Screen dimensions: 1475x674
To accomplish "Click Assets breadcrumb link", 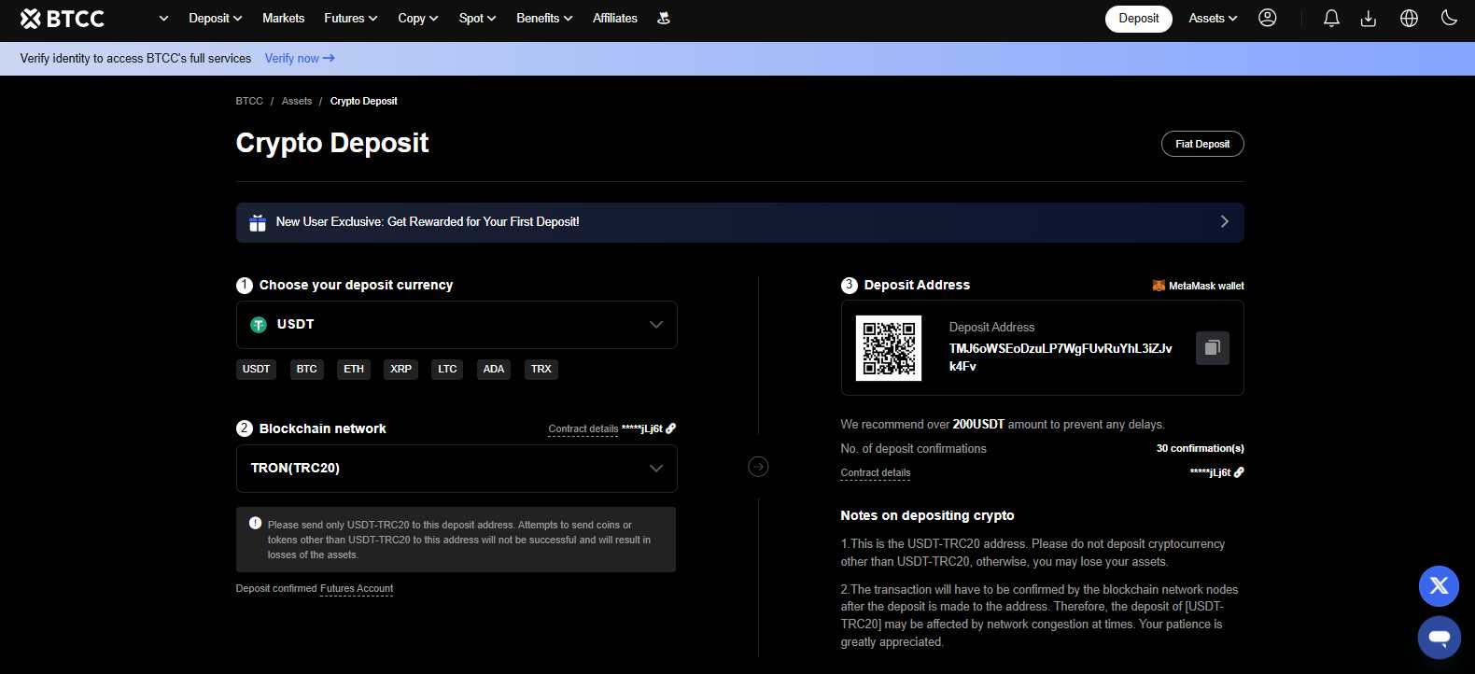I will click(x=297, y=101).
